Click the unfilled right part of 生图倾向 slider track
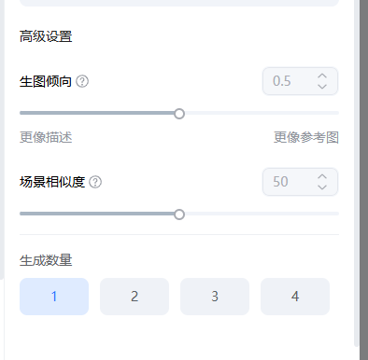The image size is (368, 360). click(262, 113)
